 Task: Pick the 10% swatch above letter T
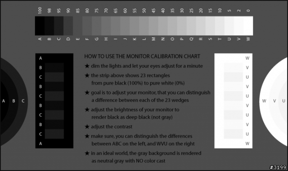[220, 26]
